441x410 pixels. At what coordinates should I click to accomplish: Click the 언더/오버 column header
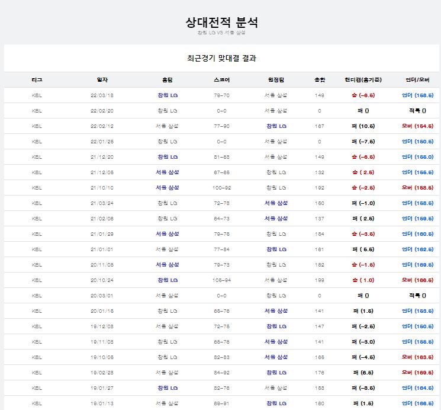tap(417, 80)
